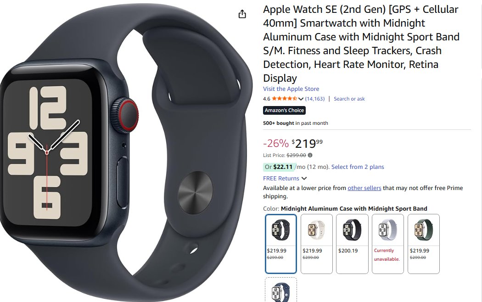This screenshot has height=302, width=482.
Task: Open the List Price info icon
Action: [x=310, y=155]
